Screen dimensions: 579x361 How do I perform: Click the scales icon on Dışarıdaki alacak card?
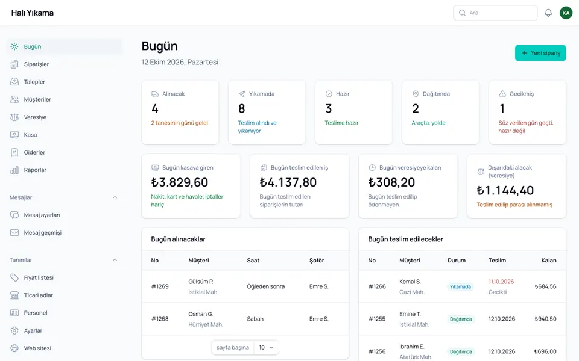click(x=481, y=171)
